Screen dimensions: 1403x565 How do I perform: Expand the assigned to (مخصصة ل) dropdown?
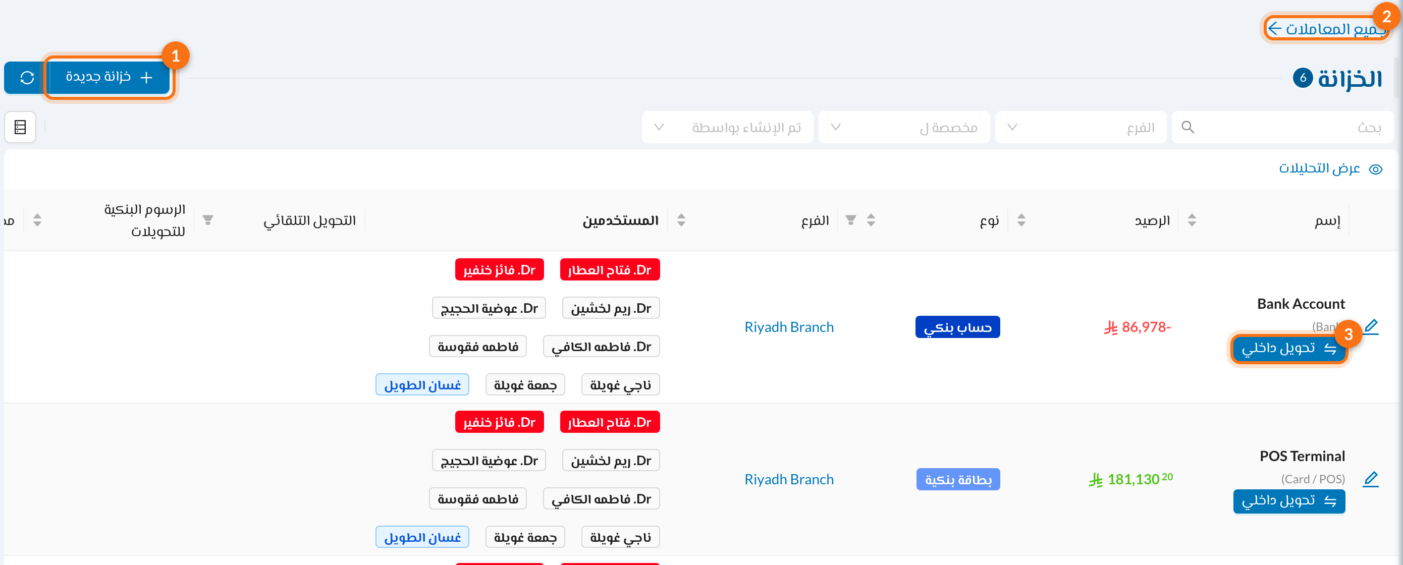[903, 127]
